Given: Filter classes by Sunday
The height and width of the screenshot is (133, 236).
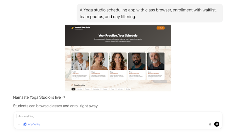Looking at the screenshot, I should (128, 89).
